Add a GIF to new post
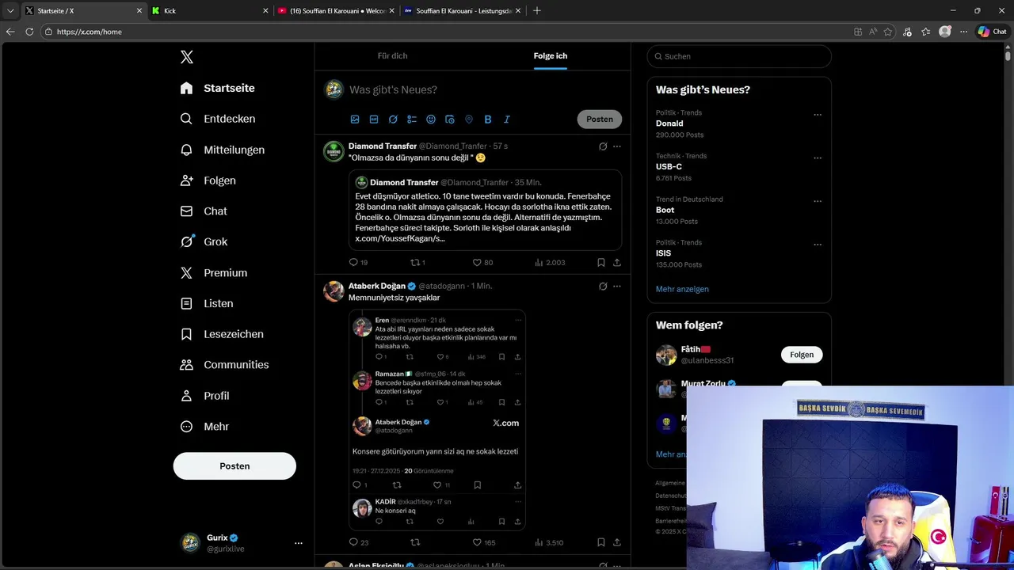The width and height of the screenshot is (1014, 570). (x=374, y=120)
